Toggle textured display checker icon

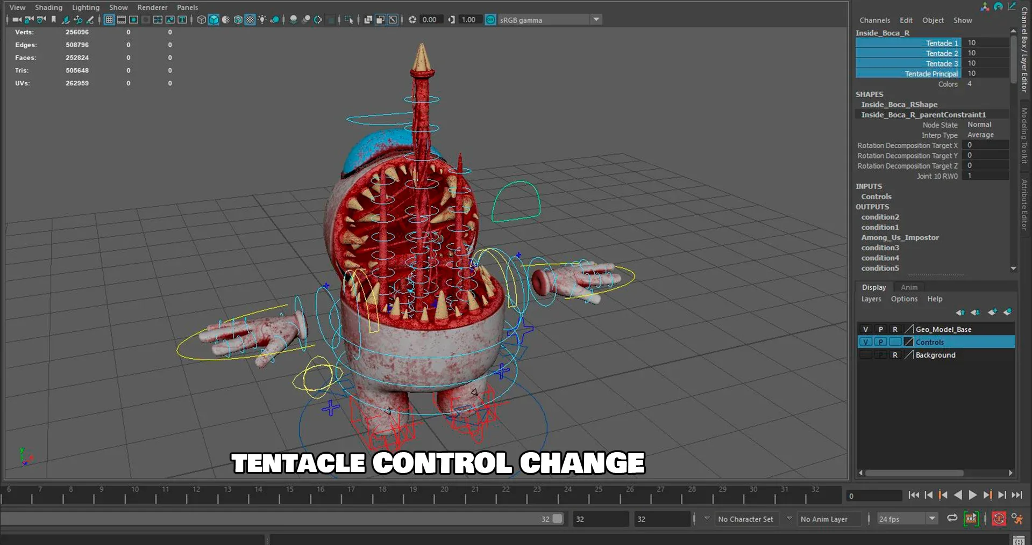pos(250,20)
